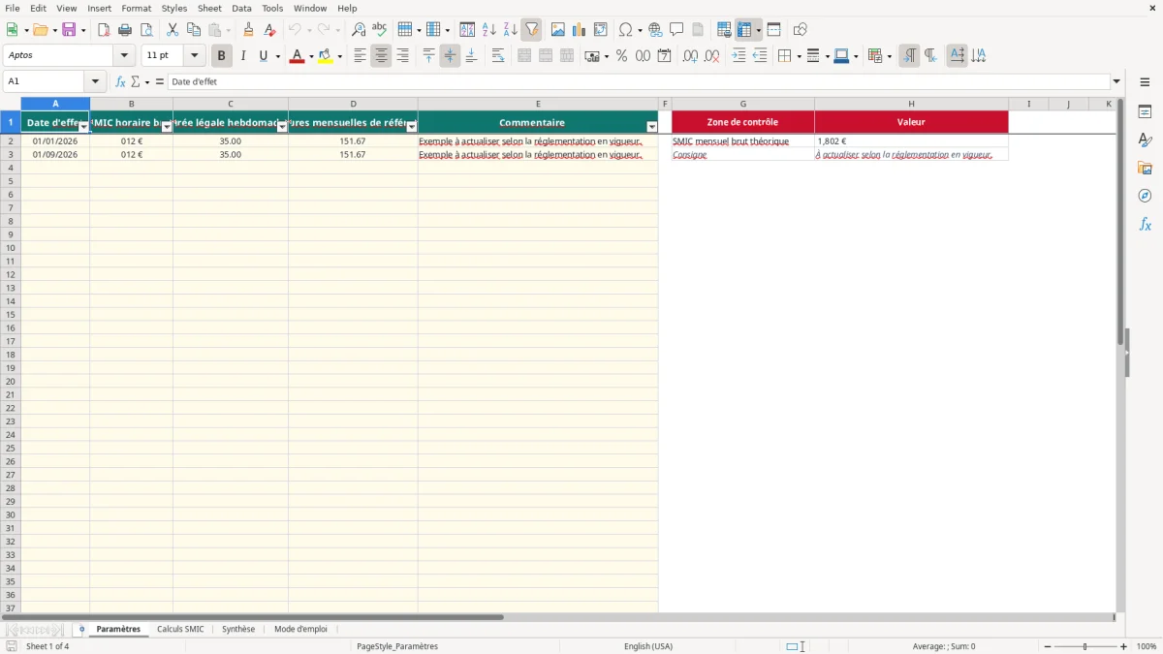Export the sheet directly as PDF
Viewport: 1163px width, 654px height.
(104, 30)
